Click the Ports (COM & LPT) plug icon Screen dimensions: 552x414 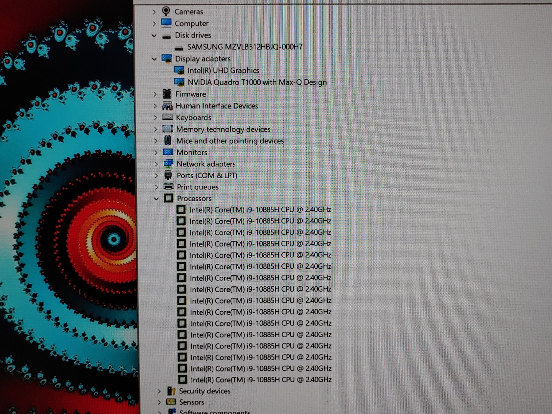168,176
